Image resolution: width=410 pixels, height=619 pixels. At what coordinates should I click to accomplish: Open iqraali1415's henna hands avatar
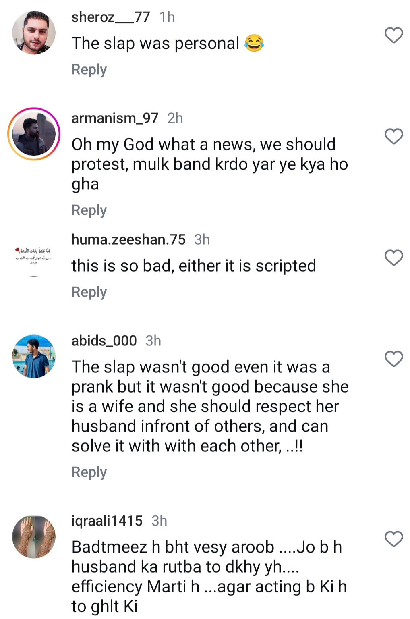coord(34,536)
